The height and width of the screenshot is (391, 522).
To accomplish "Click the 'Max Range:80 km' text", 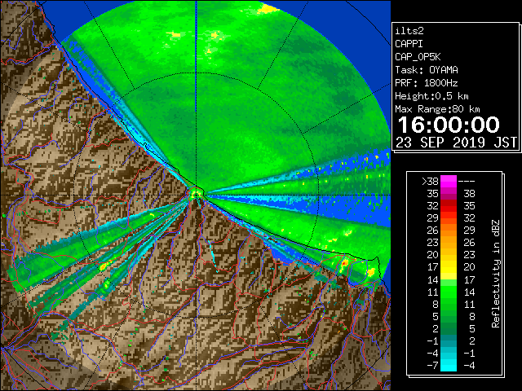I will pyautogui.click(x=437, y=109).
